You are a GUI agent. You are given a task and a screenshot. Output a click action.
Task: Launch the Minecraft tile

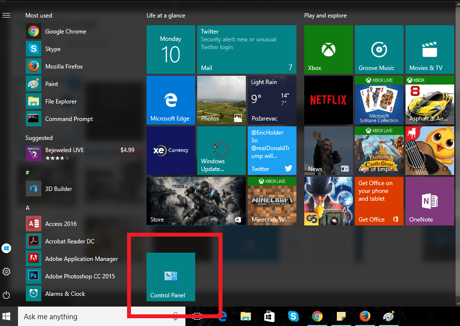click(x=272, y=201)
